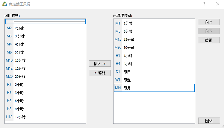
Task: Click the 插入 -> button
Action: pyautogui.click(x=100, y=64)
